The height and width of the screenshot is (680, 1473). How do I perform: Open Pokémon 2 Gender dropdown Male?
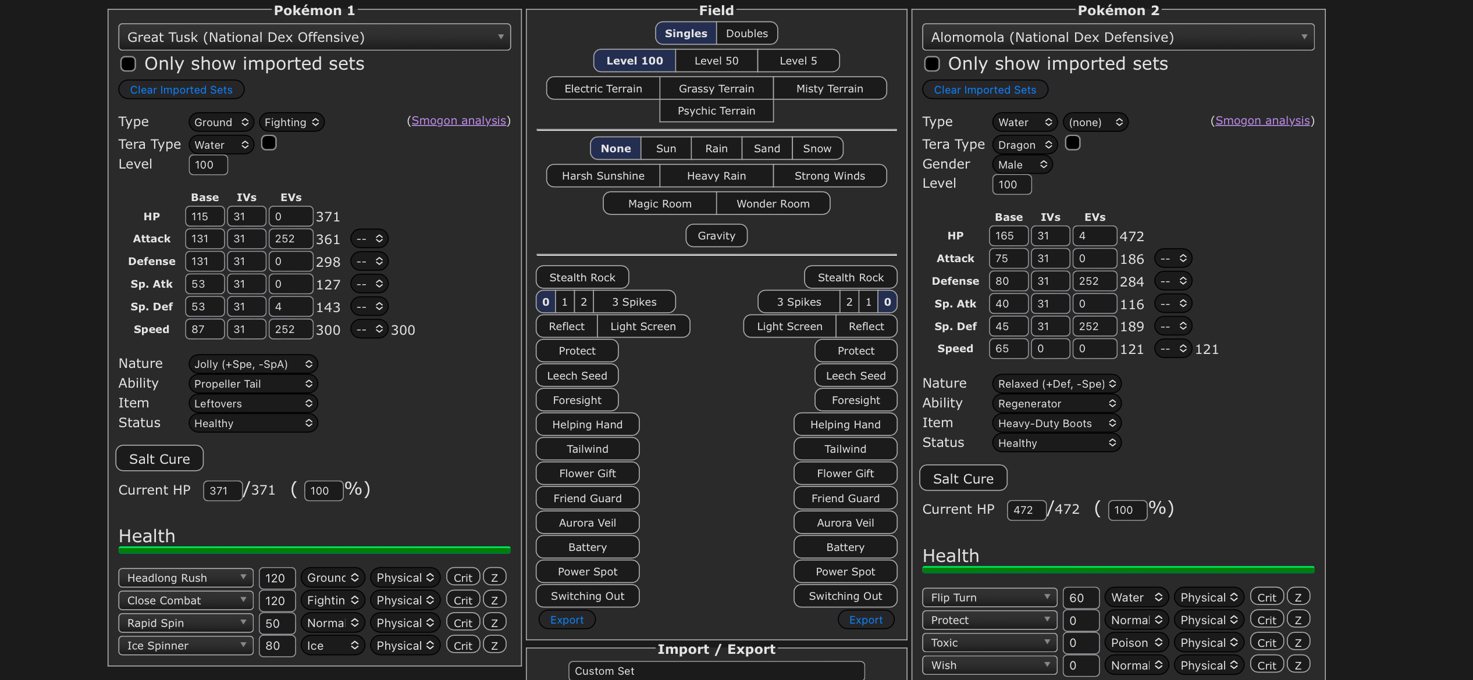tap(1023, 164)
